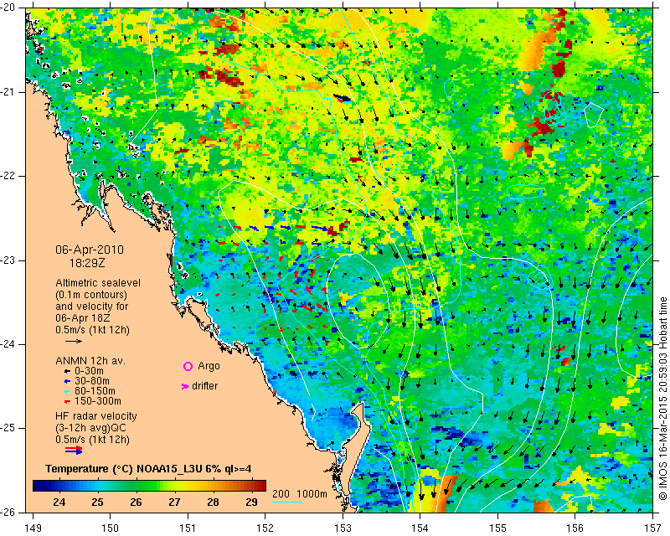Click the time label 18:29Z
The height and width of the screenshot is (536, 670).
point(87,263)
